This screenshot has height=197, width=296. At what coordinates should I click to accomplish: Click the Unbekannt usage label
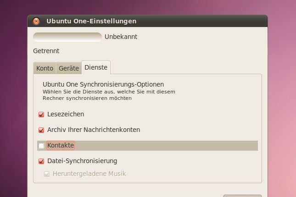[121, 37]
